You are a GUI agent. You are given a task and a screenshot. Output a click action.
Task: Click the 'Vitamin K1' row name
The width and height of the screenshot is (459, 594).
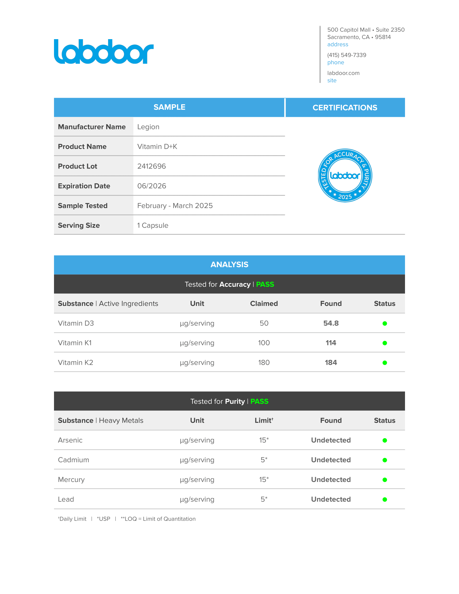75,343
